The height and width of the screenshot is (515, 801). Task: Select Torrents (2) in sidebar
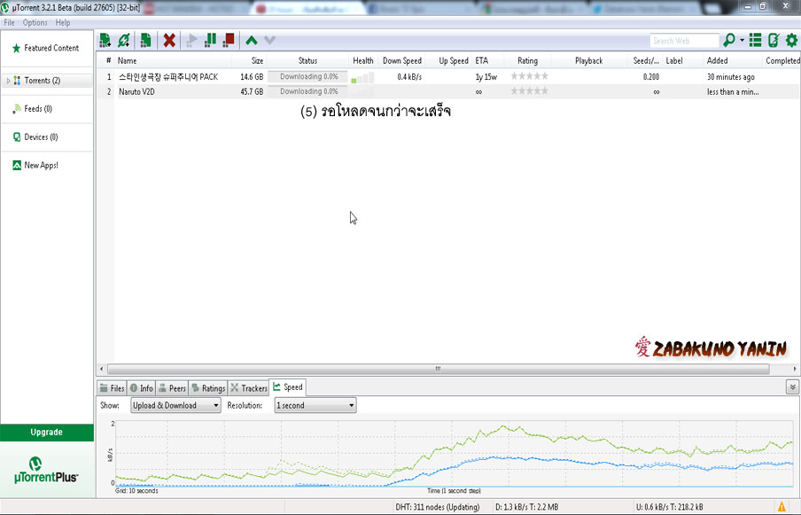[47, 80]
